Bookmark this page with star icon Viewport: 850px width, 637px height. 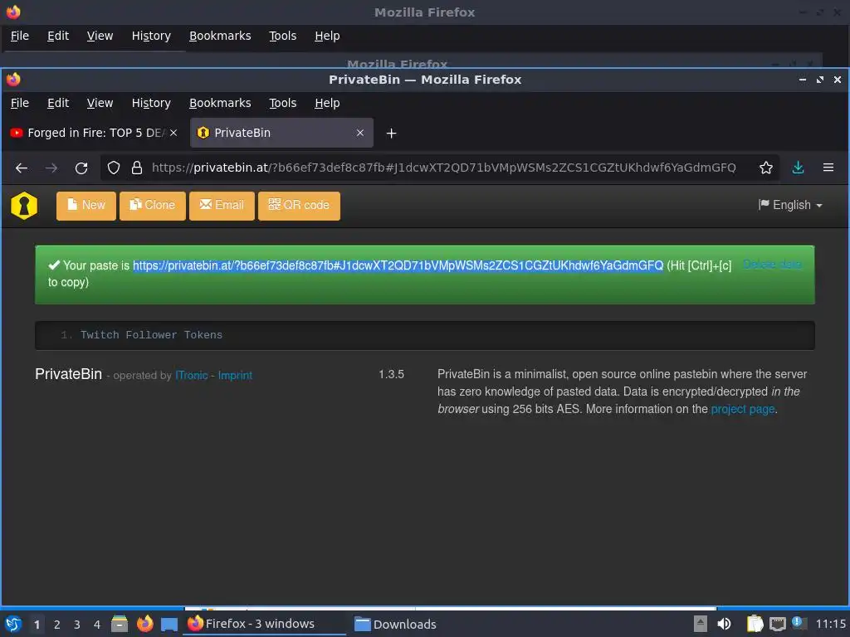765,168
